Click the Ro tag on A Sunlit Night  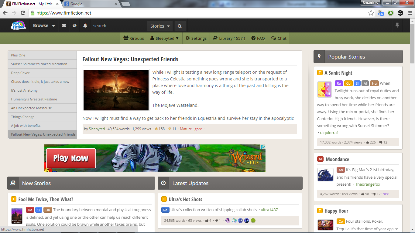coord(339,83)
